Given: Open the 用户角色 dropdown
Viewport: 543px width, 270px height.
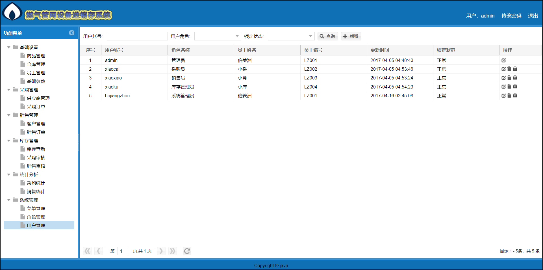Looking at the screenshot, I should (x=237, y=36).
